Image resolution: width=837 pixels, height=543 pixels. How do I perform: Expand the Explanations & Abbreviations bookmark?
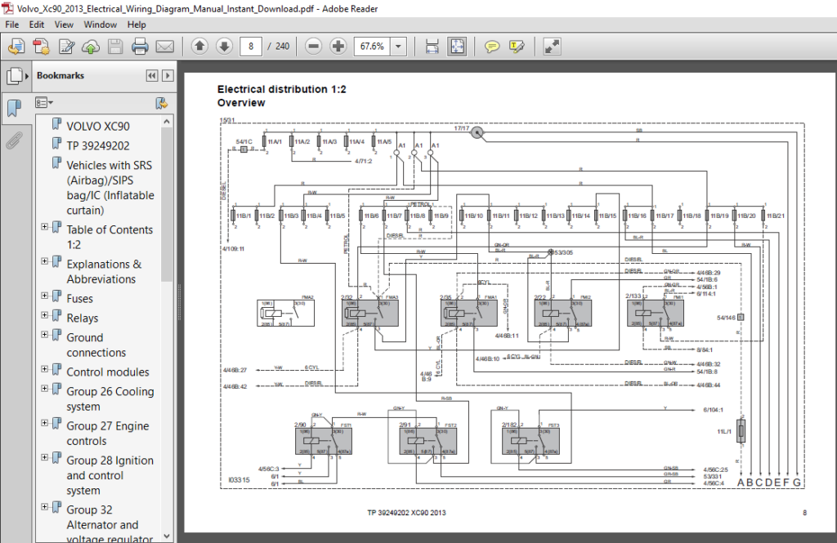tap(45, 261)
